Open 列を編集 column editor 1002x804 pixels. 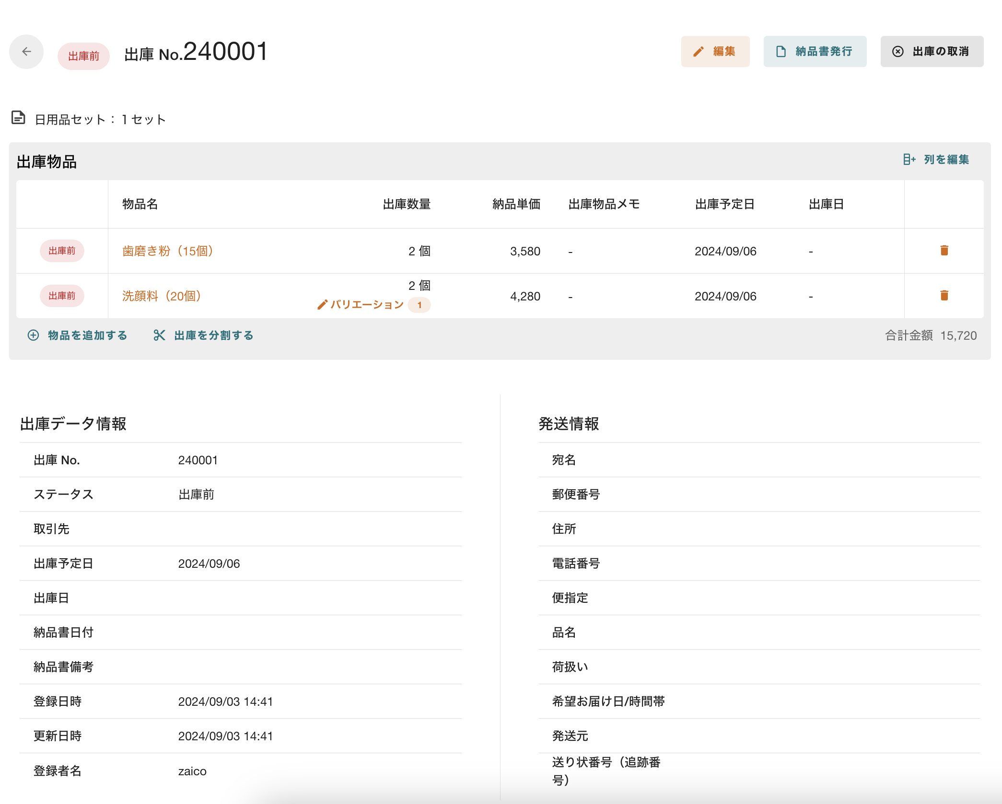click(936, 160)
